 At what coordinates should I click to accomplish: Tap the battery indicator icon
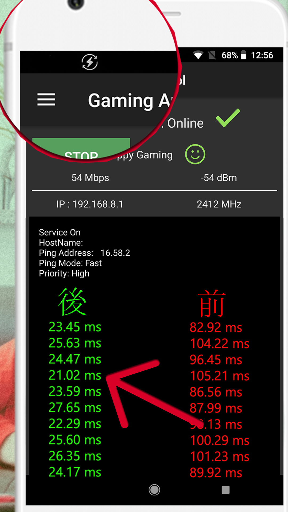pos(243,55)
